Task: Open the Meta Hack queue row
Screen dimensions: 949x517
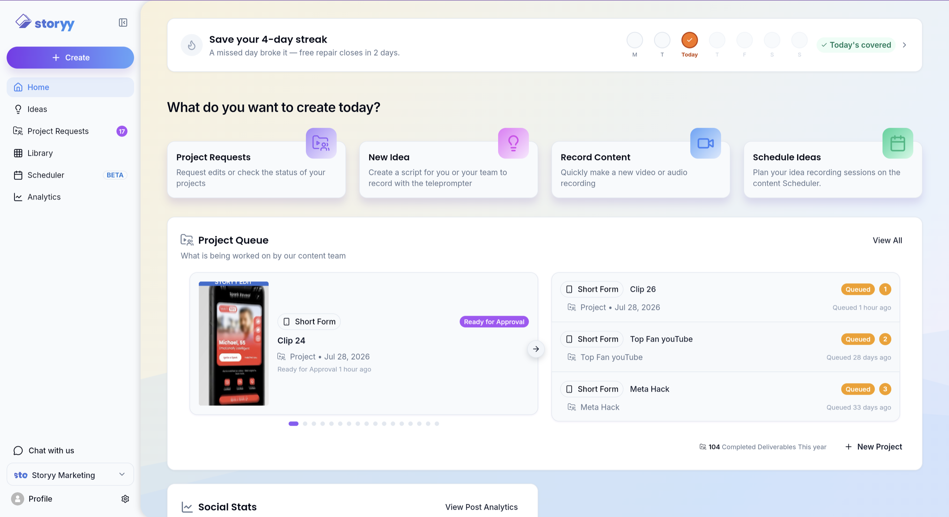Action: (725, 397)
